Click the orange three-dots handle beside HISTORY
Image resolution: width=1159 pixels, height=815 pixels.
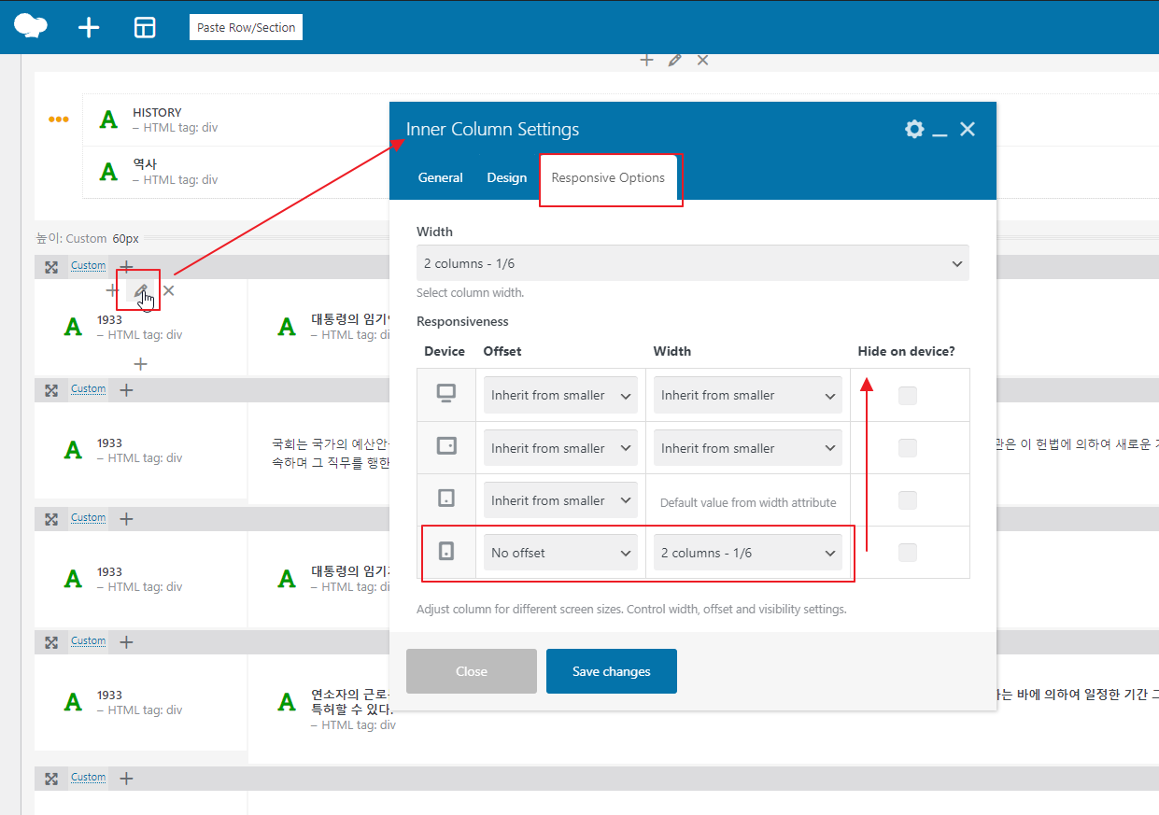tap(59, 119)
